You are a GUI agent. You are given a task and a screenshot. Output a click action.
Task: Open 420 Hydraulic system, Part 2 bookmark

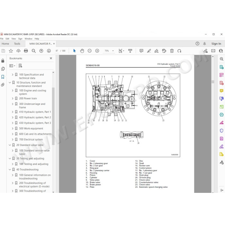(x=35, y=117)
